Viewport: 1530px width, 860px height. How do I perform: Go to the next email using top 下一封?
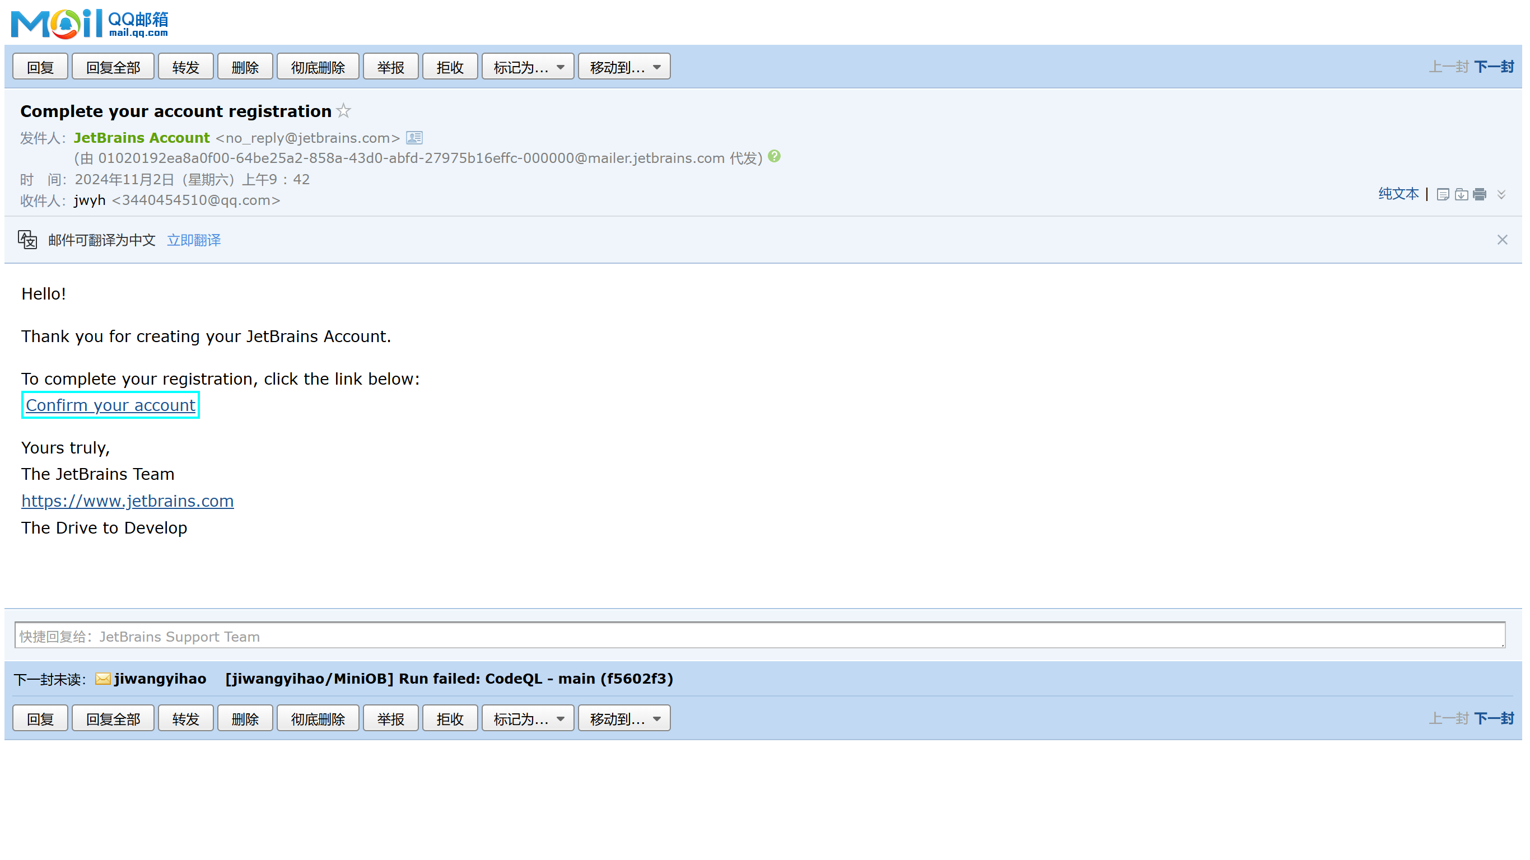tap(1494, 67)
